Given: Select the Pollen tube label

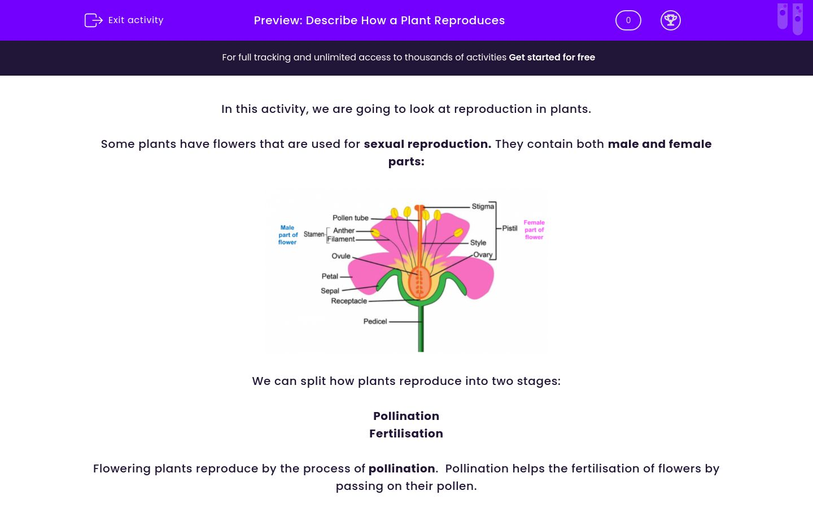Looking at the screenshot, I should coord(351,218).
